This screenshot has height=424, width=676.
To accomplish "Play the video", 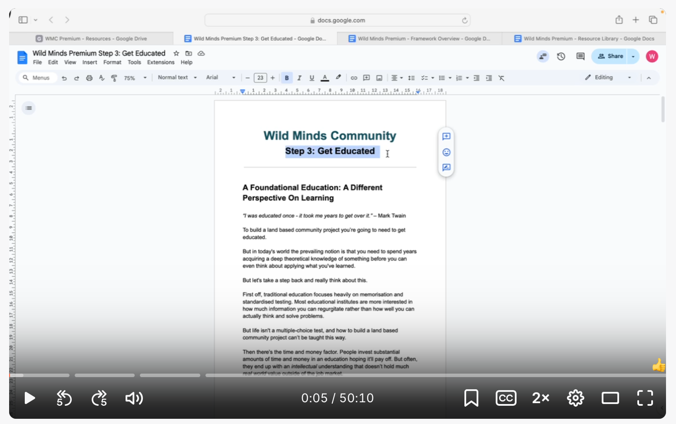I will 30,398.
